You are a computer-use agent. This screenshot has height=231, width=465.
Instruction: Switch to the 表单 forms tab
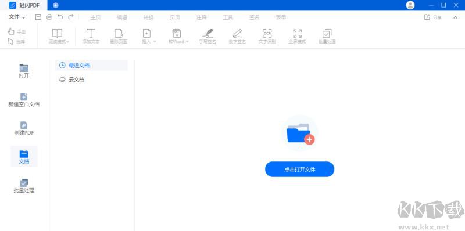pyautogui.click(x=281, y=17)
